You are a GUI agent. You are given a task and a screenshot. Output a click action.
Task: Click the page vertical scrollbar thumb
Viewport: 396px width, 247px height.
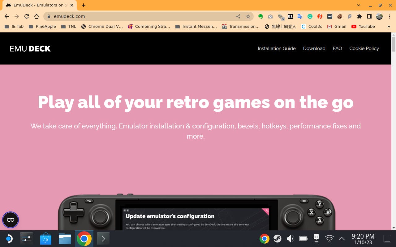394,44
